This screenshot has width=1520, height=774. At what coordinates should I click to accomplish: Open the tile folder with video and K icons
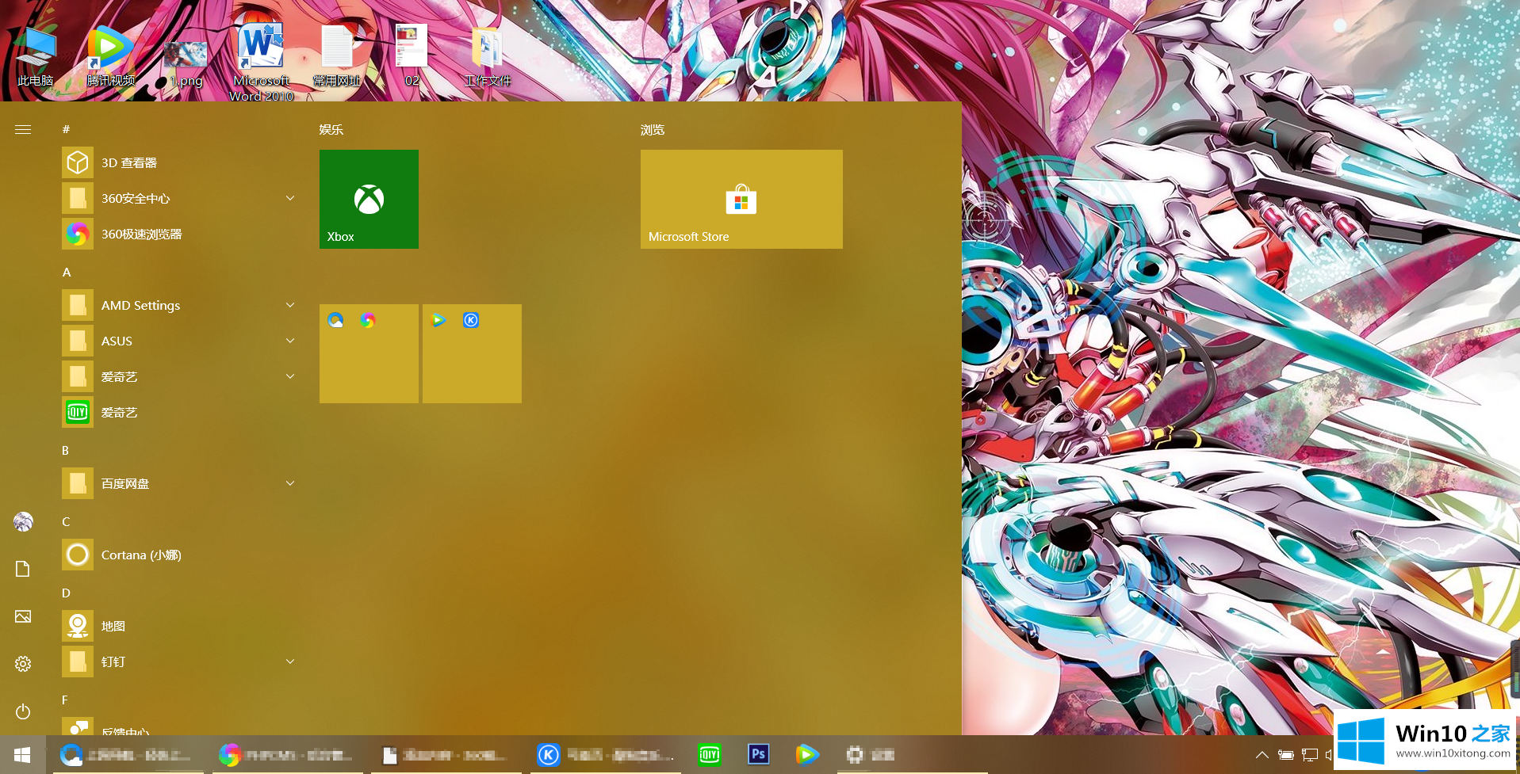click(x=472, y=353)
